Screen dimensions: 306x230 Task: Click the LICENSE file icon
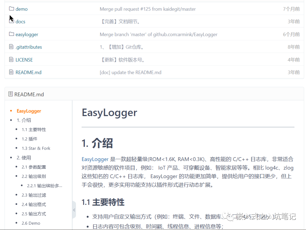[11, 60]
